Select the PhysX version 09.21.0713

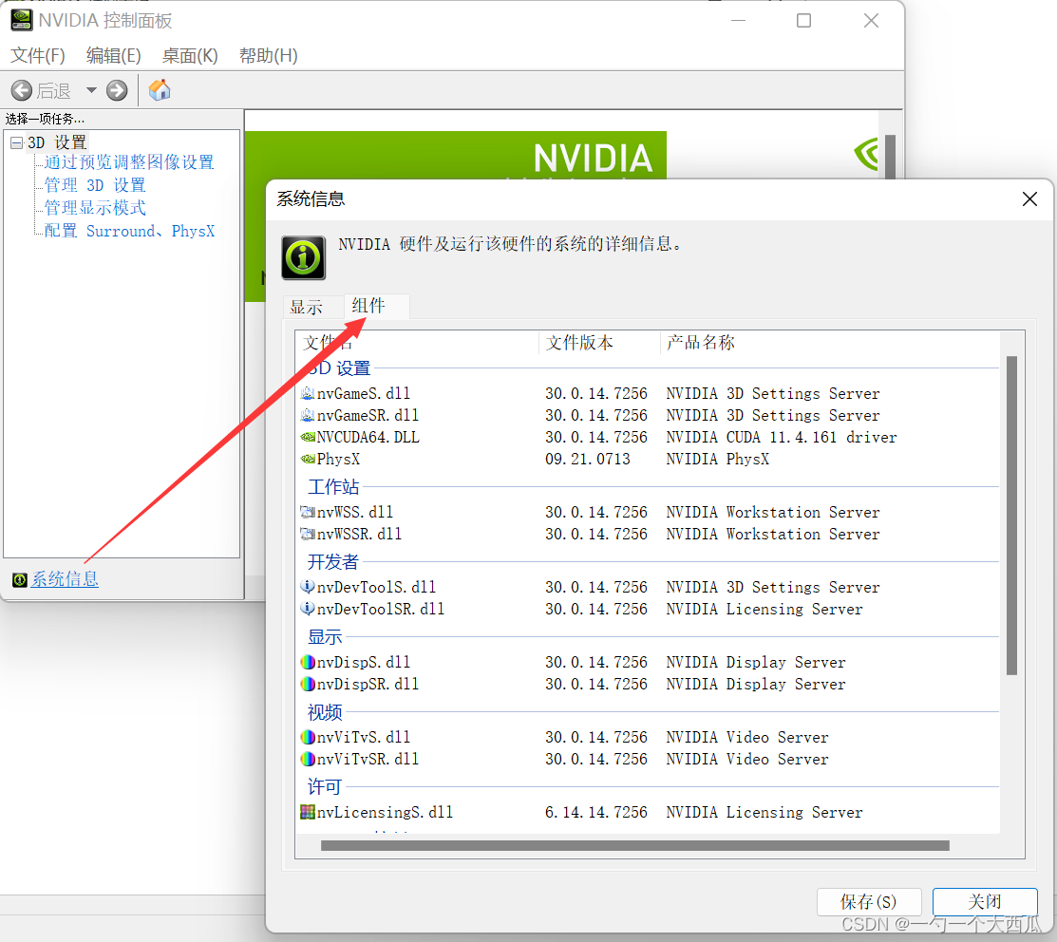point(588,459)
